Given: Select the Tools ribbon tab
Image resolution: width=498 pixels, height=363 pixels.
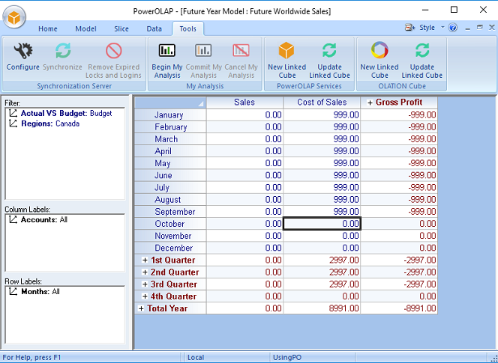Looking at the screenshot, I should (188, 29).
